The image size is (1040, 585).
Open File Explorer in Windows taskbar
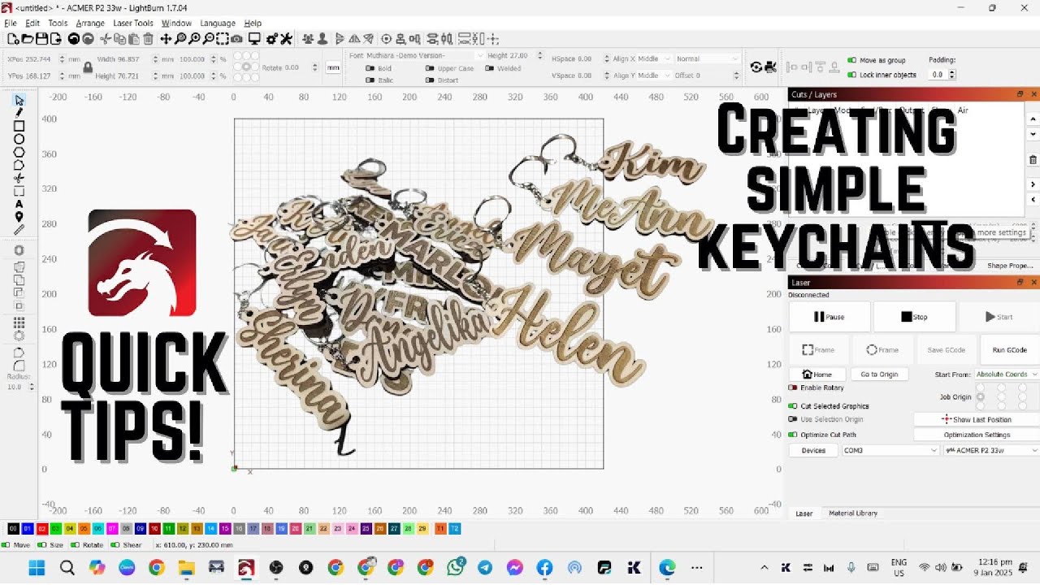[186, 567]
